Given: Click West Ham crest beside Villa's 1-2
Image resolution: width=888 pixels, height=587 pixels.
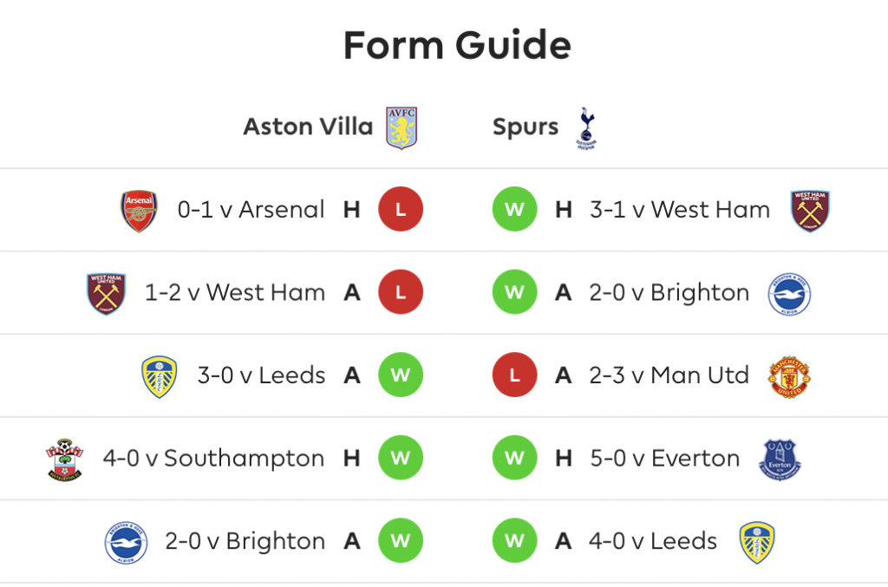Looking at the screenshot, I should click(106, 294).
